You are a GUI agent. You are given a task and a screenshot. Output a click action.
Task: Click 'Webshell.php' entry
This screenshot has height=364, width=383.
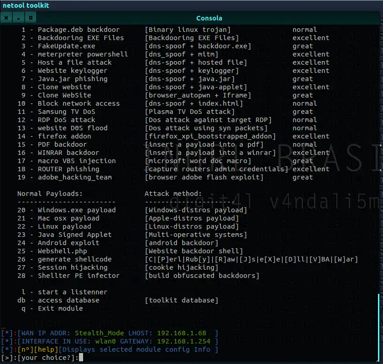coord(62,251)
